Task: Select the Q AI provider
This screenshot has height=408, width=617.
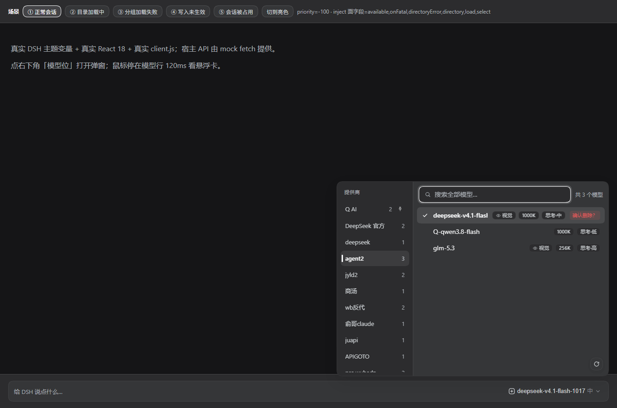Action: (x=375, y=209)
